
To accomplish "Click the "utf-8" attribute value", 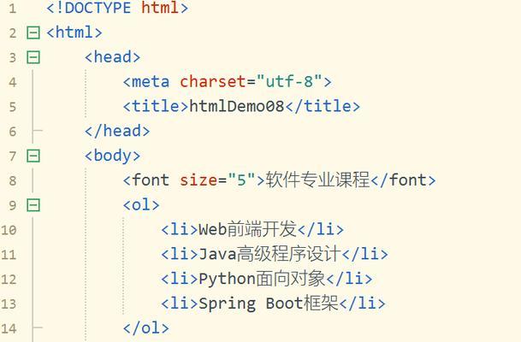I will [289, 82].
